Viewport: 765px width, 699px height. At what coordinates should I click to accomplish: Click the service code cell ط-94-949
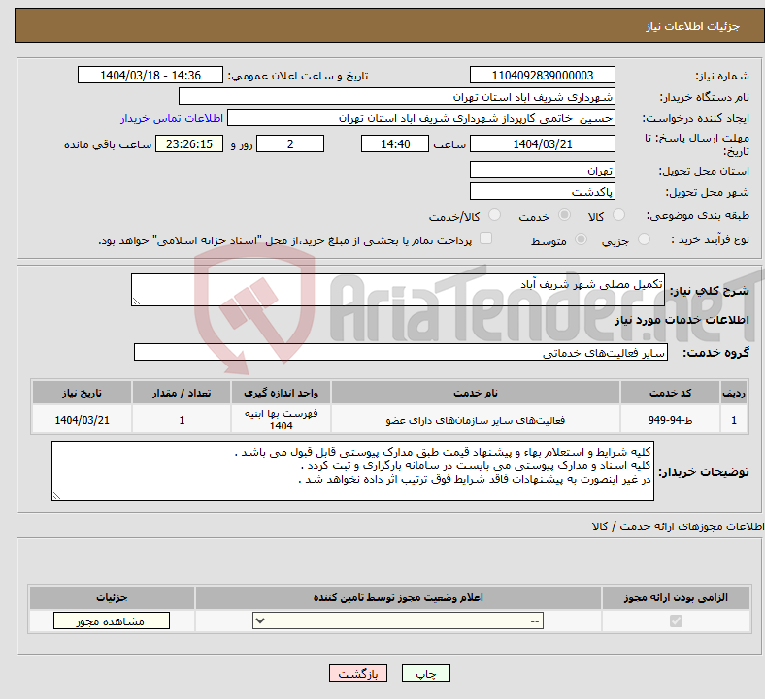[671, 420]
